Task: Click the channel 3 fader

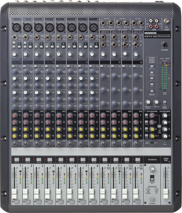Action: (x=36, y=194)
